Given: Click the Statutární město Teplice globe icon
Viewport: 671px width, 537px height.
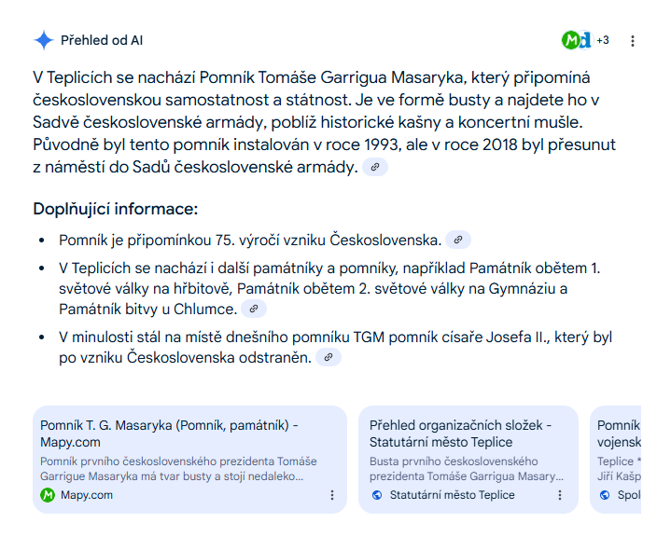Looking at the screenshot, I should click(x=377, y=495).
